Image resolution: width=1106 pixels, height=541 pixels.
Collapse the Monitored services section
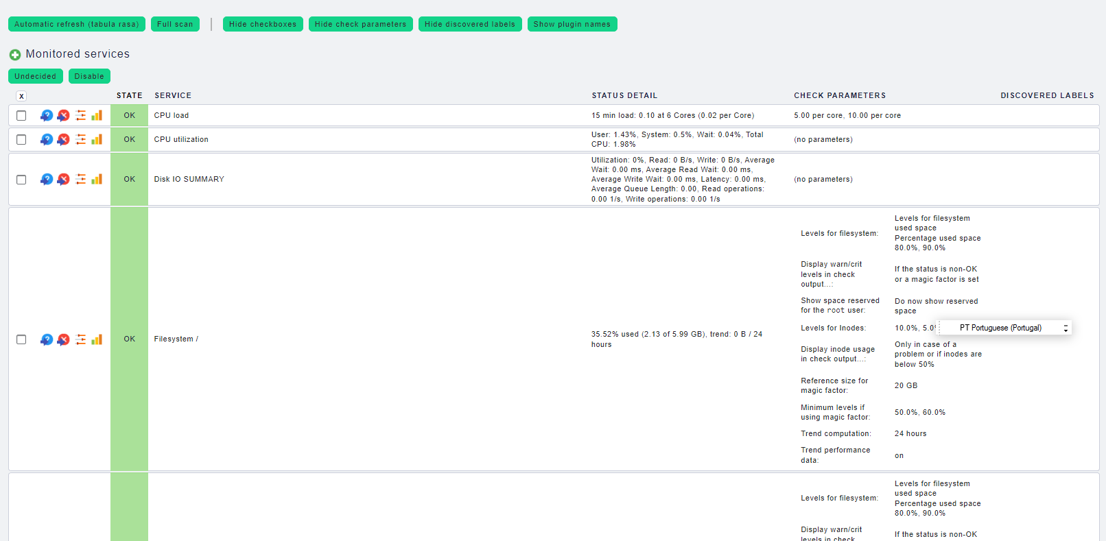(14, 54)
